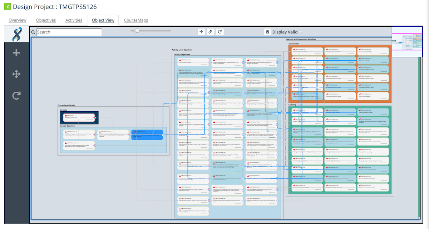Click the green back arrow beside Design Project

(7, 7)
